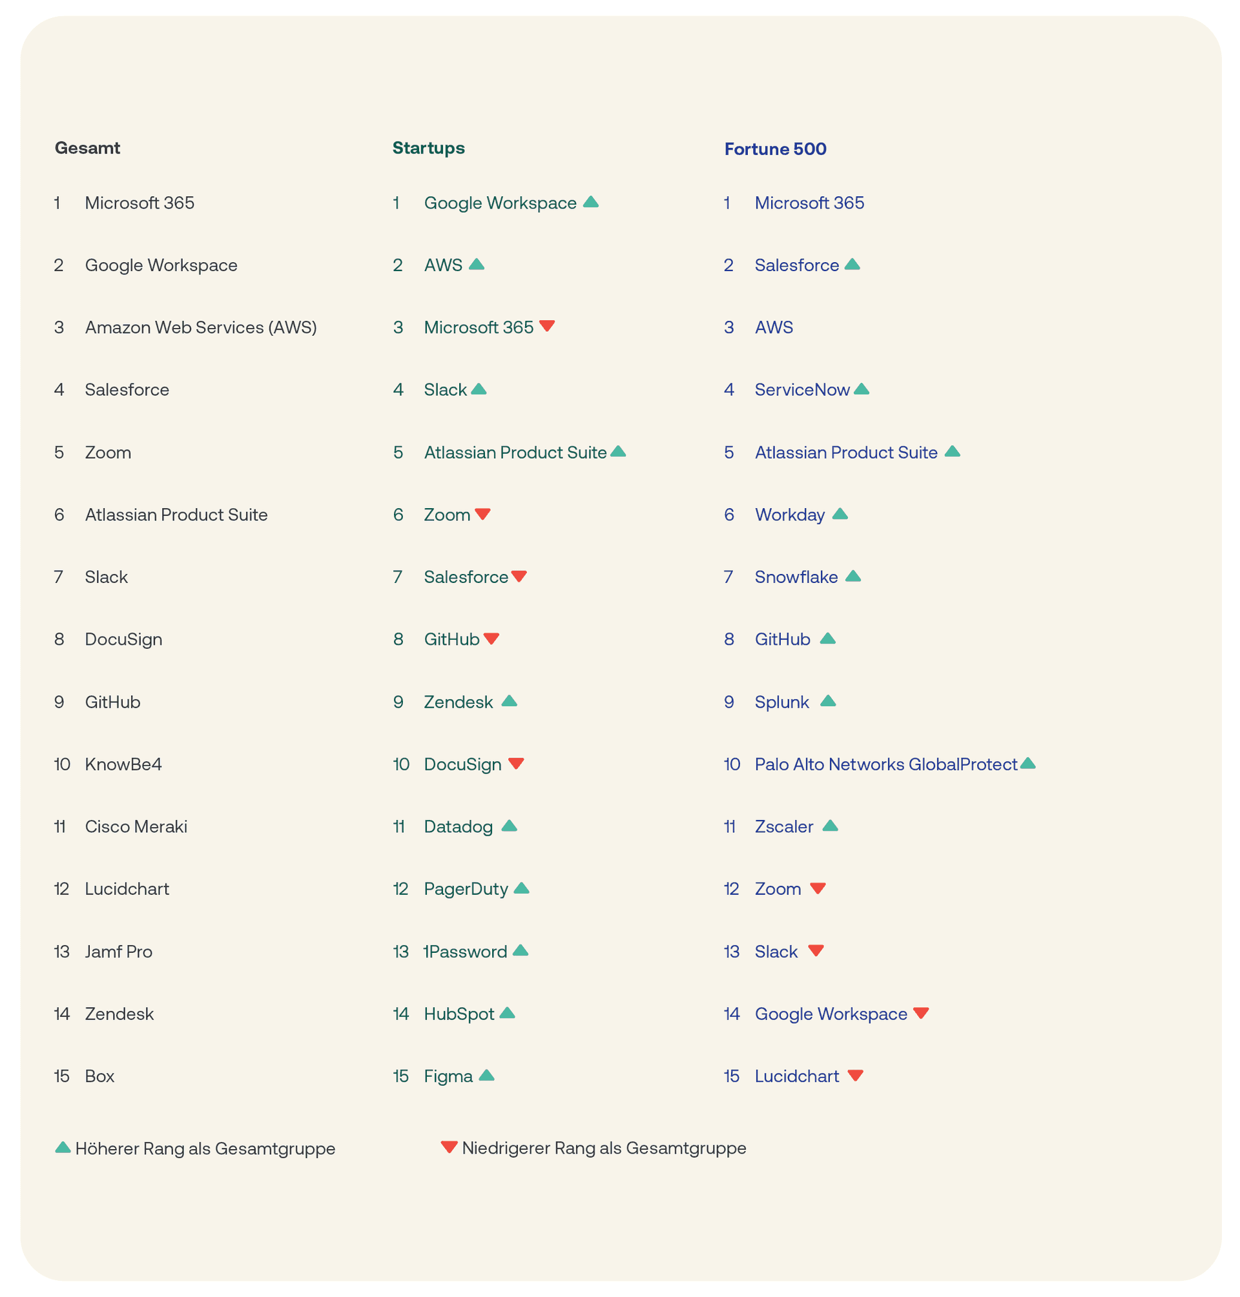Click the green up arrow next to 1Password
This screenshot has height=1297, width=1240.
coord(521,950)
